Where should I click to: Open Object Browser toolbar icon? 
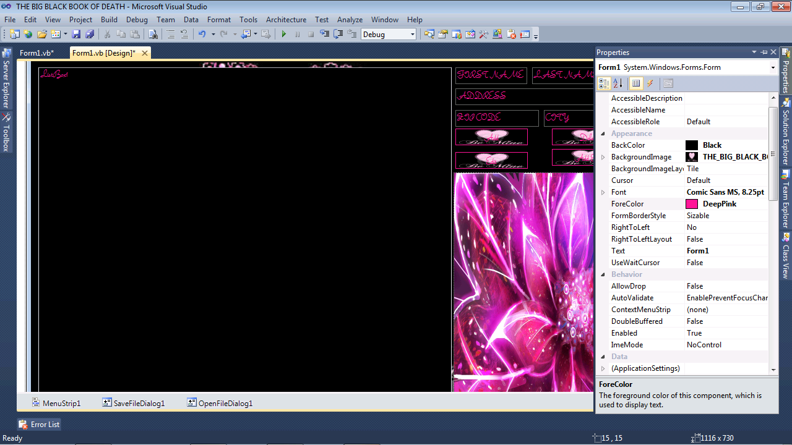(x=470, y=35)
